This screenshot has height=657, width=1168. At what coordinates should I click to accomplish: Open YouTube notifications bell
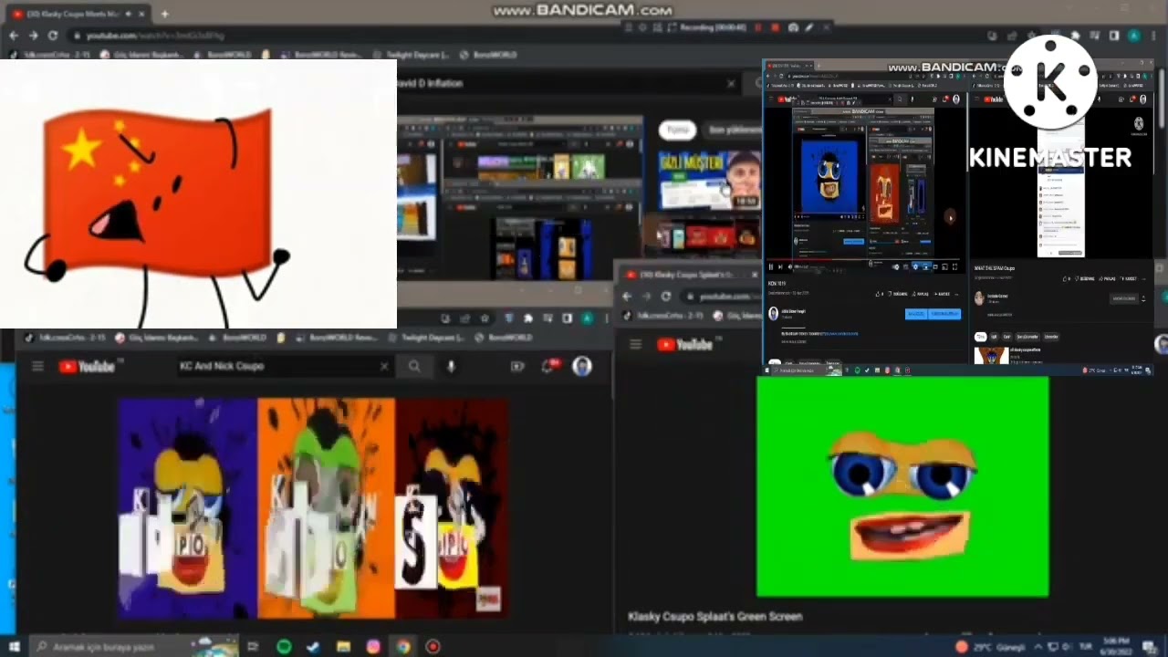pyautogui.click(x=549, y=366)
